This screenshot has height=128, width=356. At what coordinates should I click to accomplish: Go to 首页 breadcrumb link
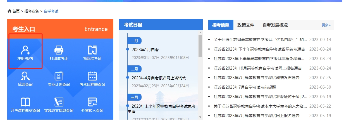(x=16, y=11)
